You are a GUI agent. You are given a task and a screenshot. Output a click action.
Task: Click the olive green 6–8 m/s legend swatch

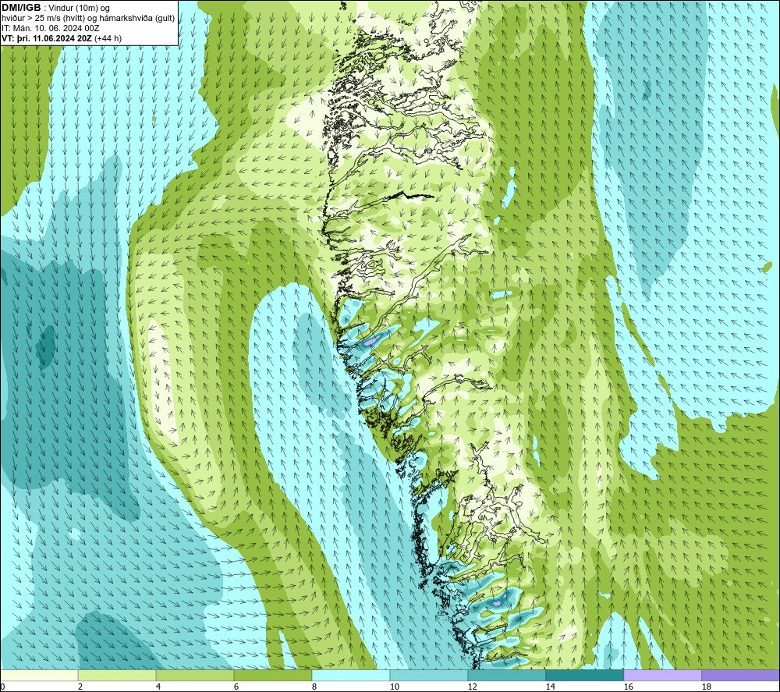(x=272, y=676)
